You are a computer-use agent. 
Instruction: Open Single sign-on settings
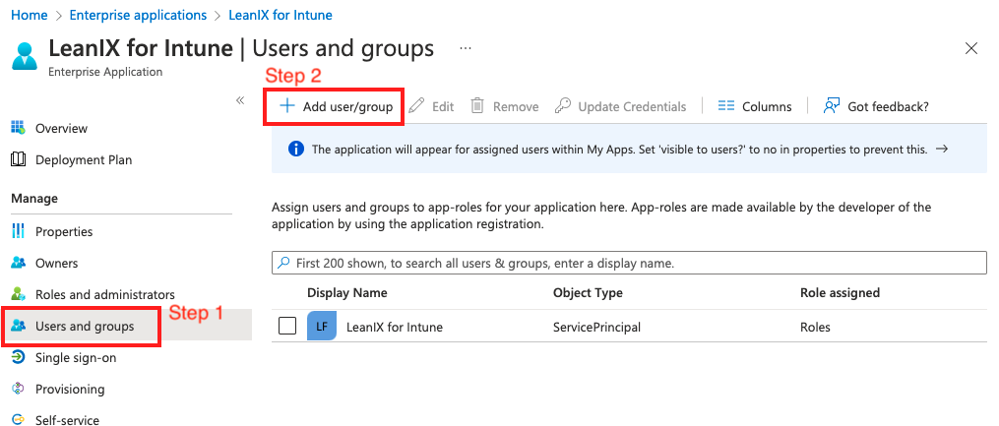point(76,357)
